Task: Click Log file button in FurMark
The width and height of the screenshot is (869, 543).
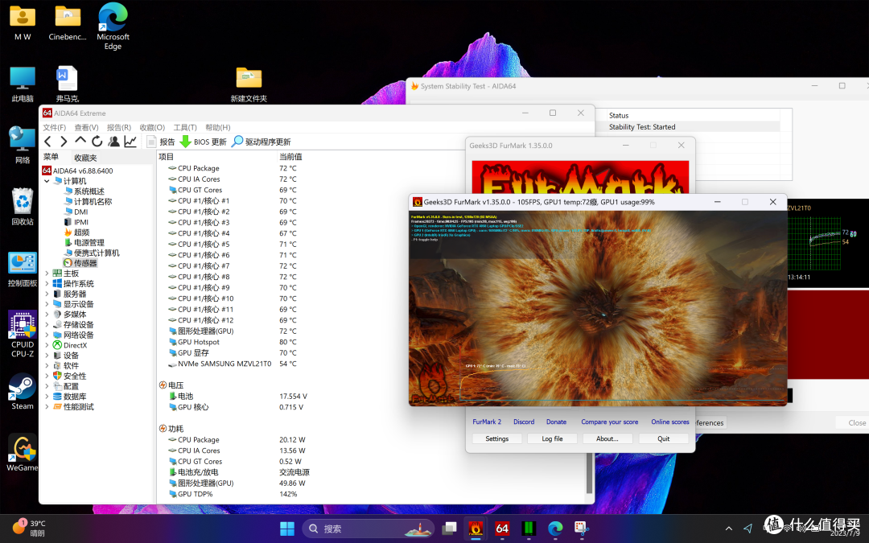Action: (552, 438)
